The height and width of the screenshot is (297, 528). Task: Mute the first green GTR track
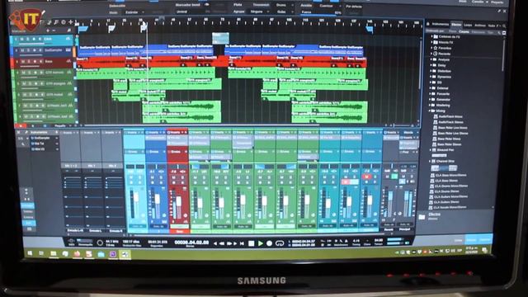click(23, 73)
